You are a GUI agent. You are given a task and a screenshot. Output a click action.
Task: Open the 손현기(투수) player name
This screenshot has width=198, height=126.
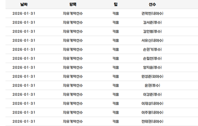[x=152, y=49]
